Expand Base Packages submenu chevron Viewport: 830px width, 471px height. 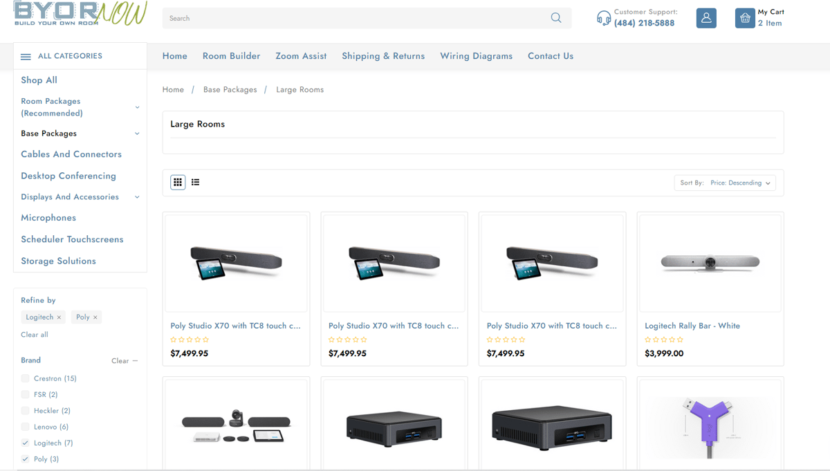[137, 133]
